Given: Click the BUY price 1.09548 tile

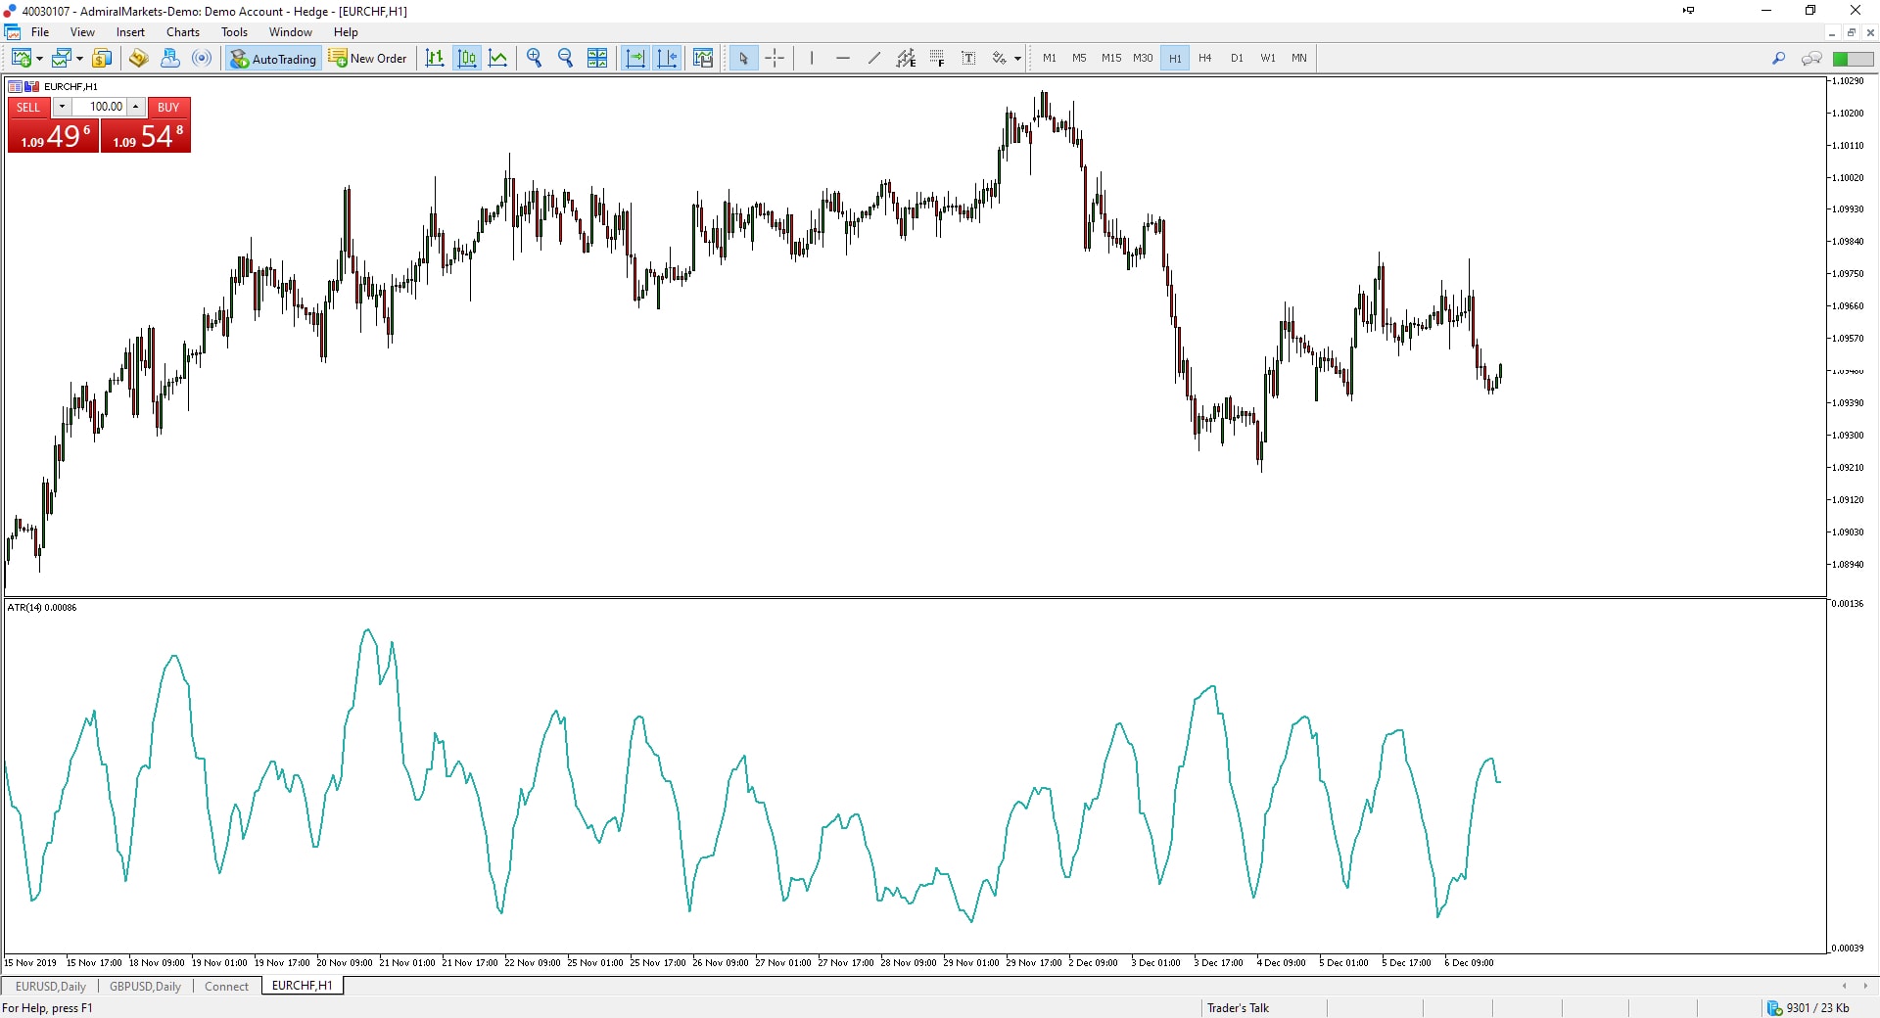Looking at the screenshot, I should tap(146, 136).
